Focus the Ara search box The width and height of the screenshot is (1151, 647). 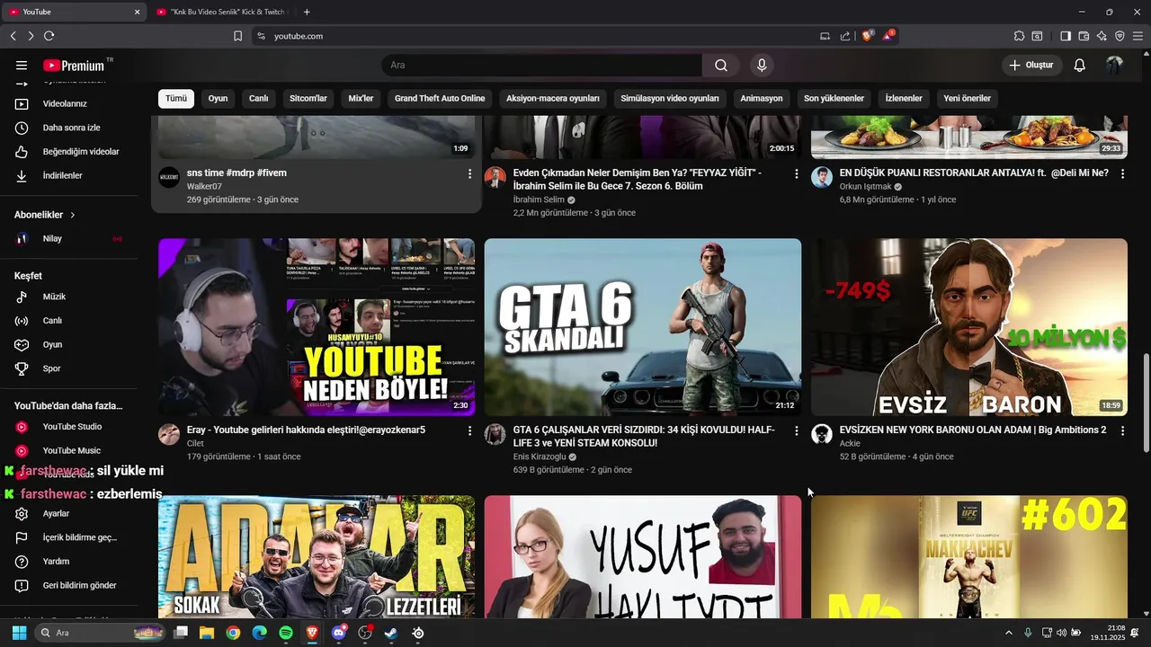[541, 65]
